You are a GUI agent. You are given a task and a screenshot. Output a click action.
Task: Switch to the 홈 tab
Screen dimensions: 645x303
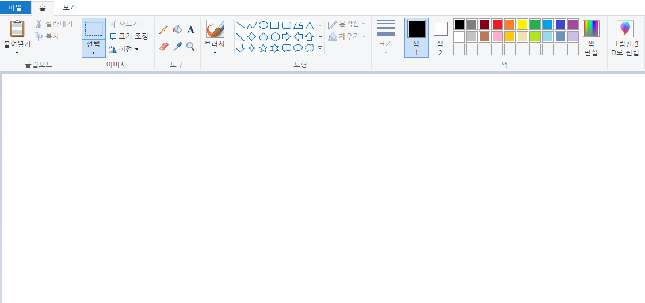43,7
